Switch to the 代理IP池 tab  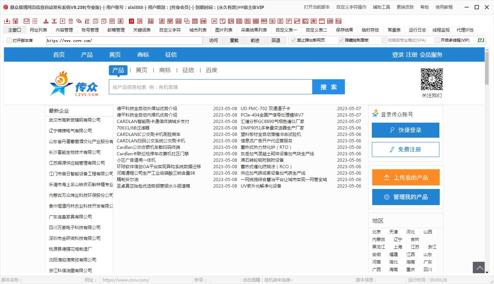tap(465, 30)
